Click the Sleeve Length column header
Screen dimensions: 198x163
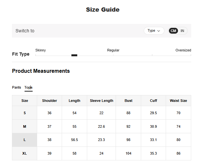(101, 101)
